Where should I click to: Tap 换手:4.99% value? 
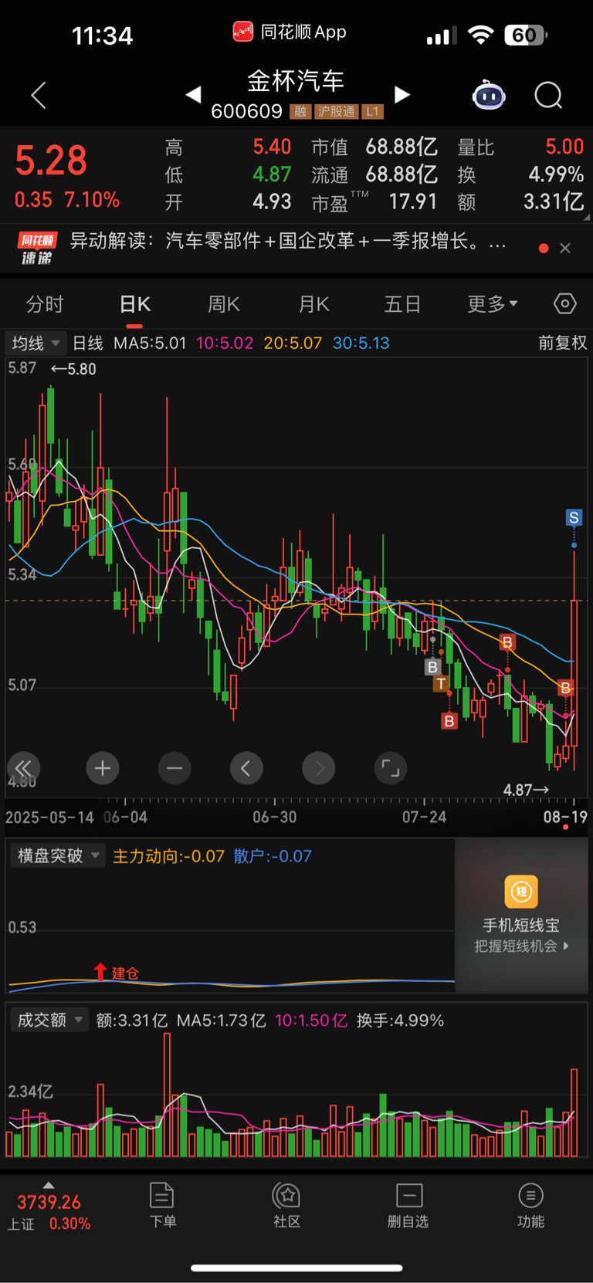[x=400, y=1021]
